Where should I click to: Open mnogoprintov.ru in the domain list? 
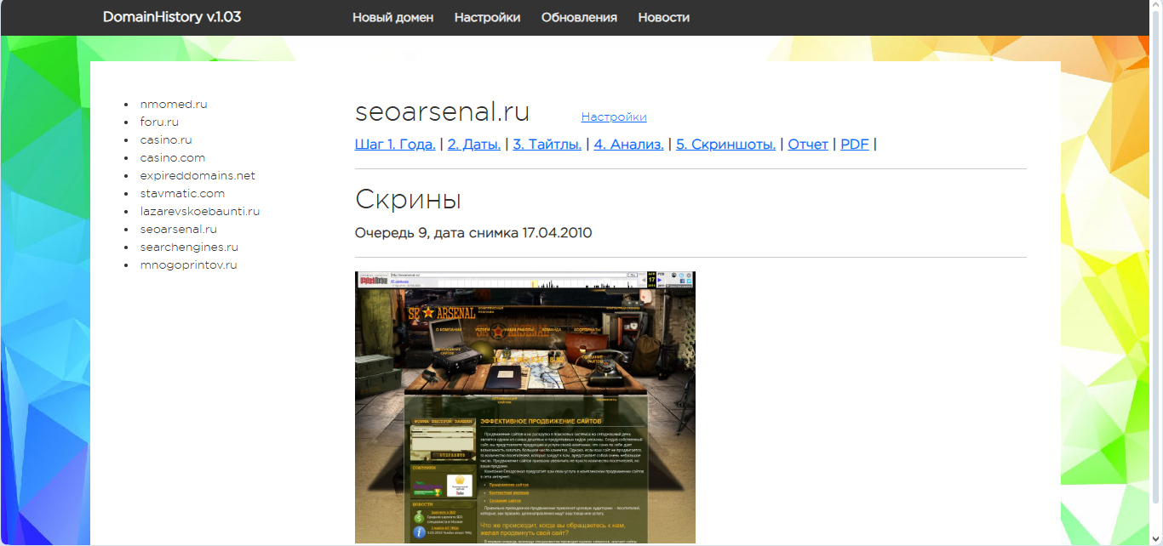pos(188,265)
